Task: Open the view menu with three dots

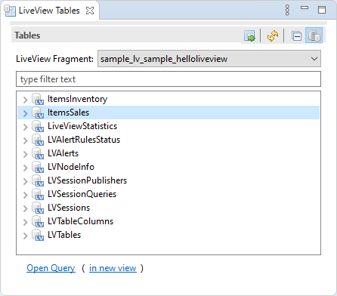Action: [287, 10]
